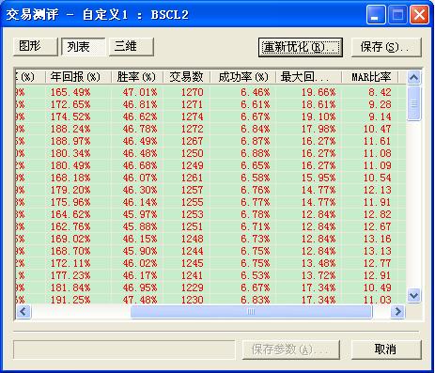Minimize the 交易测评 window
This screenshot has height=373, width=435.
[375, 15]
